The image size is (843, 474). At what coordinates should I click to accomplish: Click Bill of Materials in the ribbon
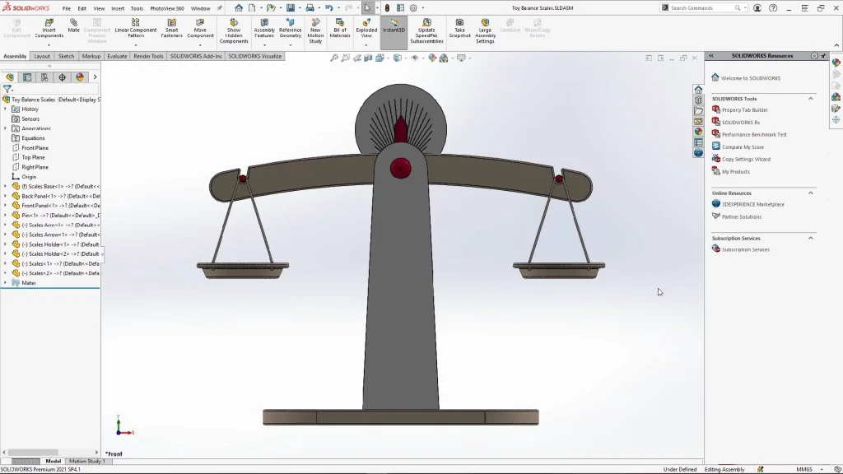click(x=340, y=28)
